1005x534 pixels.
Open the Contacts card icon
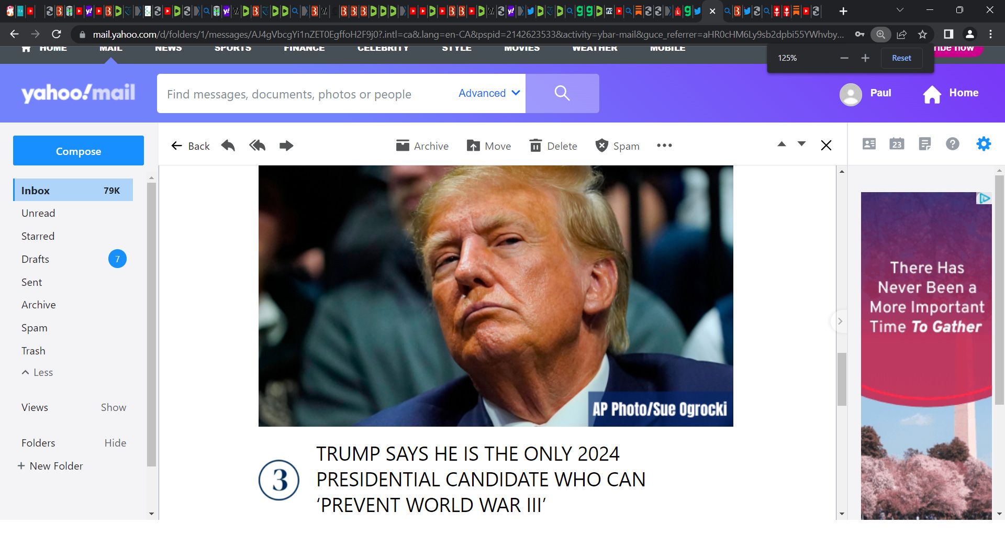(869, 143)
